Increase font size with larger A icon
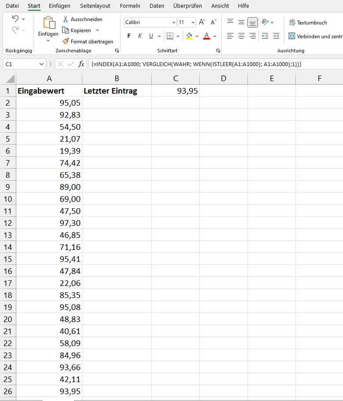 coord(202,22)
